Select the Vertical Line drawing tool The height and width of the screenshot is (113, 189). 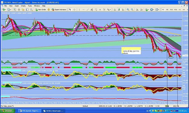pyautogui.click(x=79, y=10)
